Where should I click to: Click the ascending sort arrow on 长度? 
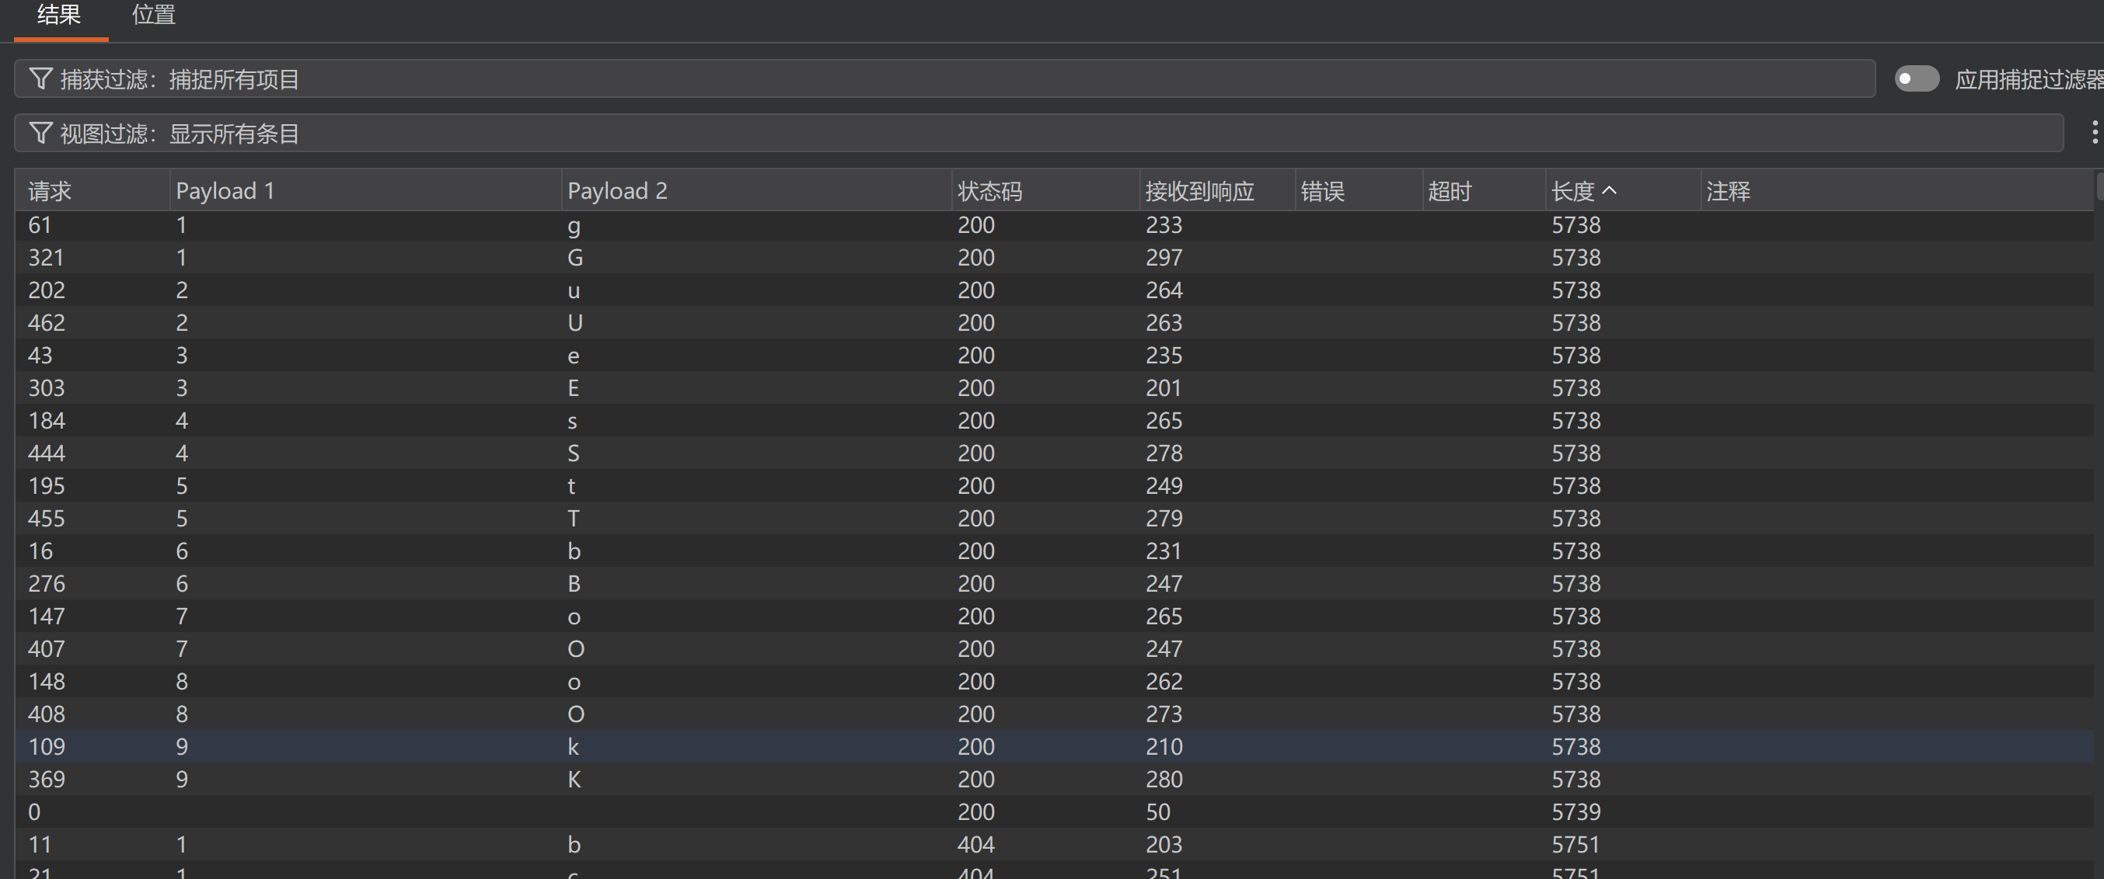click(1609, 190)
